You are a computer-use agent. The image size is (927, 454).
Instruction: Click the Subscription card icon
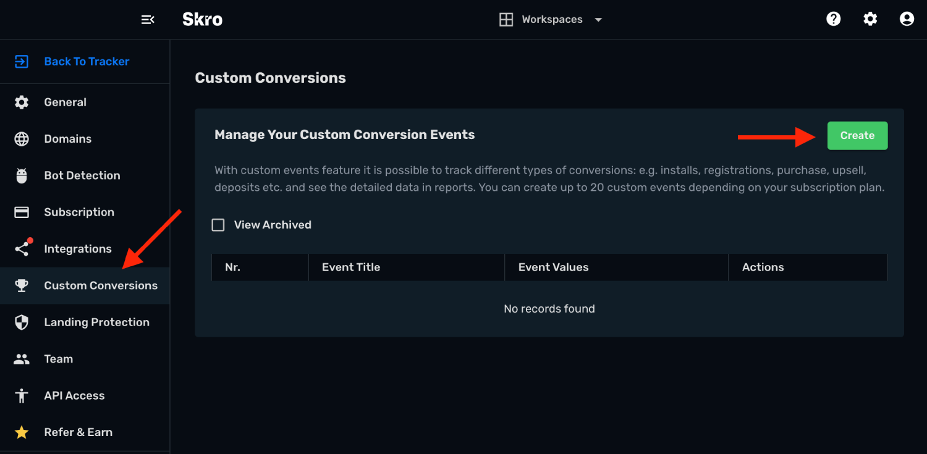click(22, 212)
